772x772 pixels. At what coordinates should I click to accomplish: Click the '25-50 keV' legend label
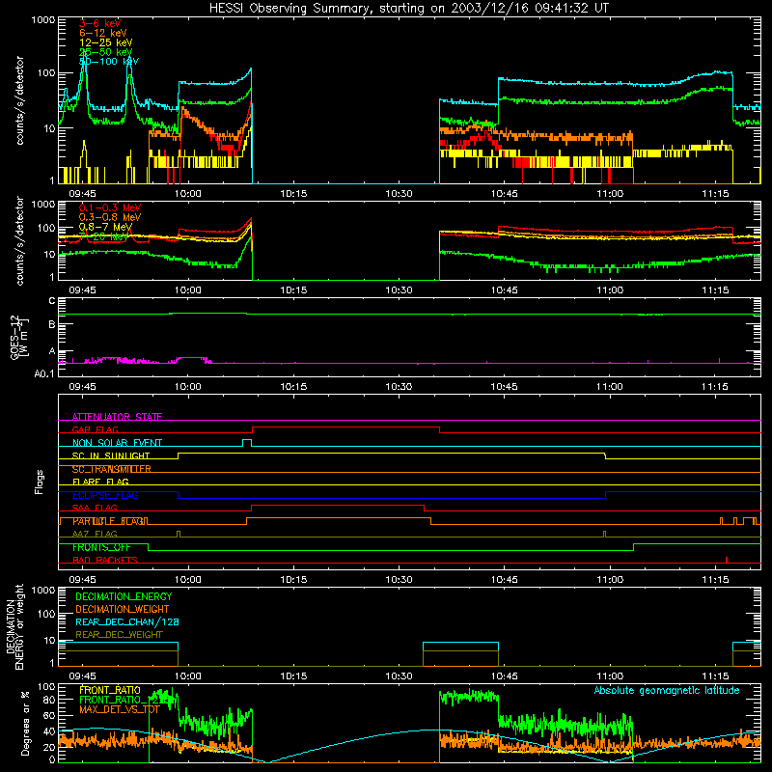(x=106, y=52)
